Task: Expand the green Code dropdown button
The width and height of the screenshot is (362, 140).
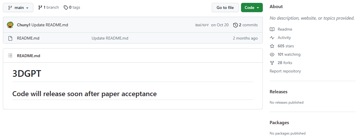Action: (x=252, y=8)
